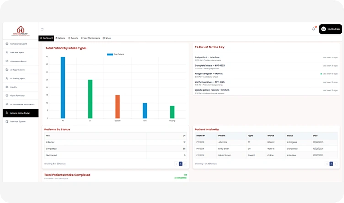Click the DA avatar circle
The height and width of the screenshot is (203, 344).
(x=323, y=29)
